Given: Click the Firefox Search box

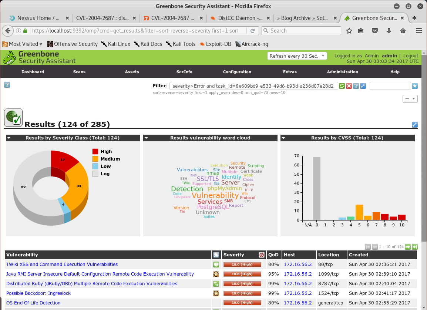Looking at the screenshot, I should (301, 31).
